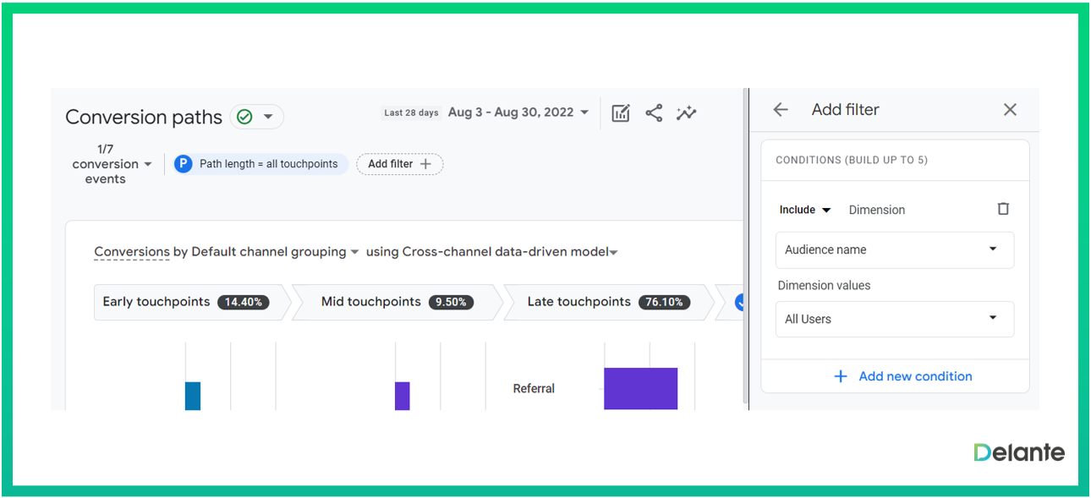Image resolution: width=1091 pixels, height=498 pixels.
Task: Click the customize report edit icon
Action: coord(621,113)
